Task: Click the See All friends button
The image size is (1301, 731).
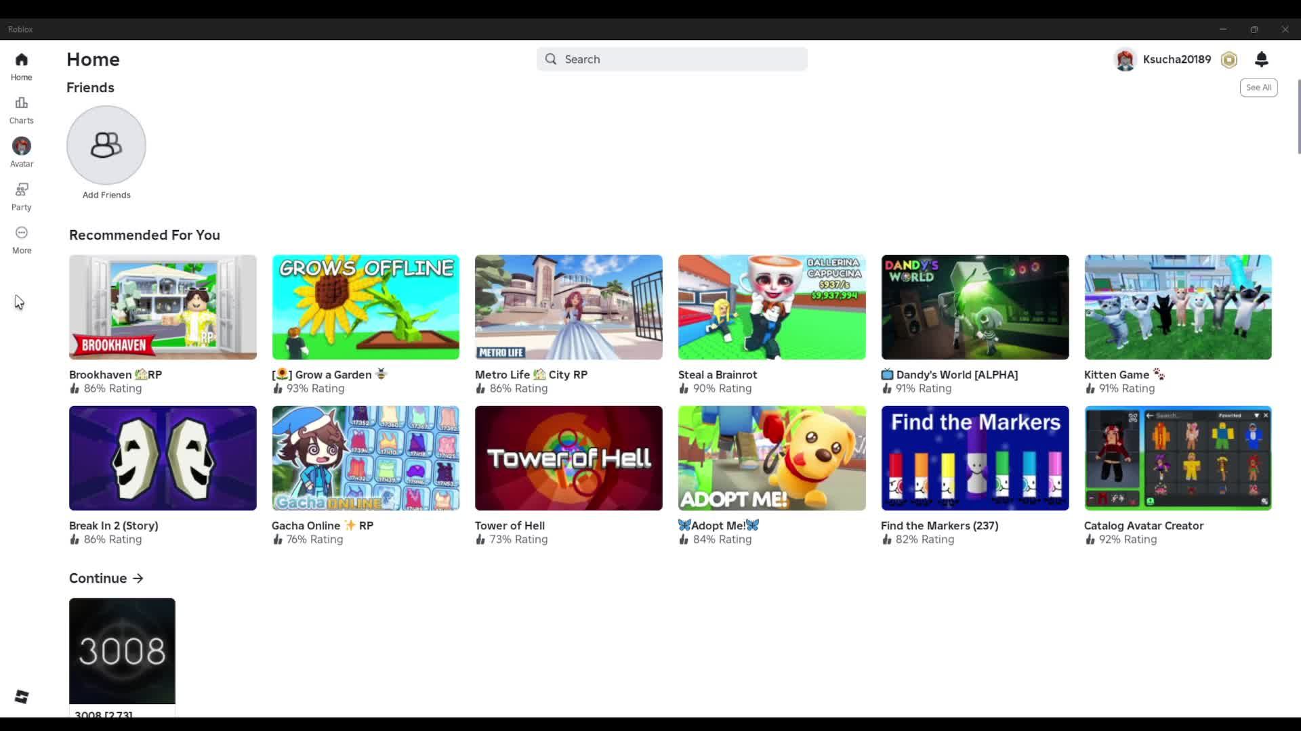Action: (x=1258, y=87)
